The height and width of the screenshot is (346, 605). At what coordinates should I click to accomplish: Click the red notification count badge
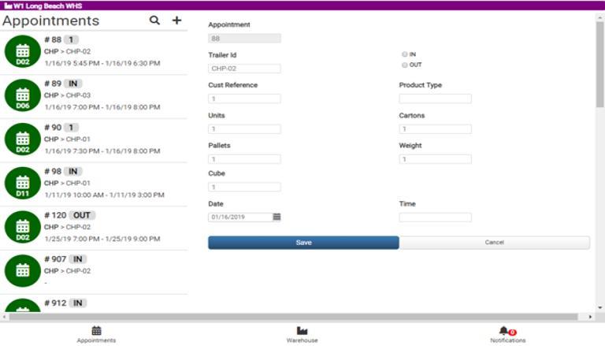[x=512, y=332]
